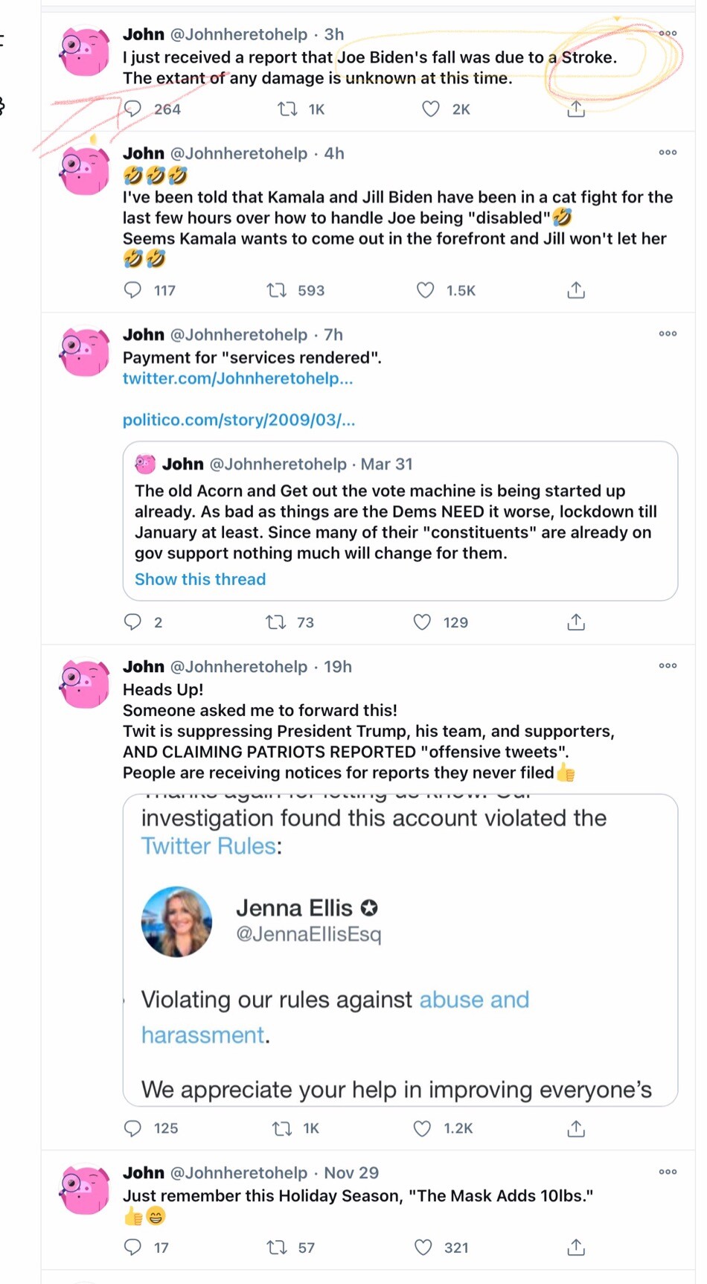Click Jenna Ellis profile picture
Viewport: 707px width, 1284px height.
click(x=176, y=922)
